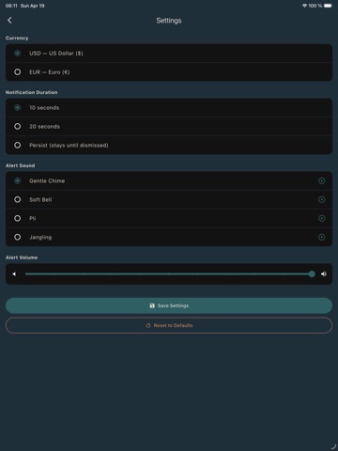Select Gentle Chime alert sound
338x451 pixels.
point(169,180)
